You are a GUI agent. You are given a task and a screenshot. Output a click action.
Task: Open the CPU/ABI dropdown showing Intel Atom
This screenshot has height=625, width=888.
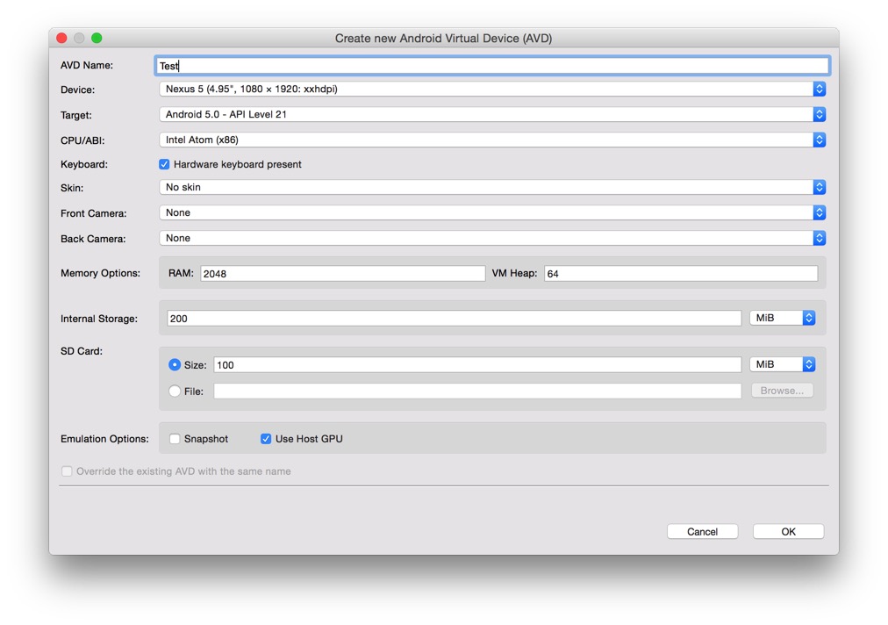tap(491, 140)
